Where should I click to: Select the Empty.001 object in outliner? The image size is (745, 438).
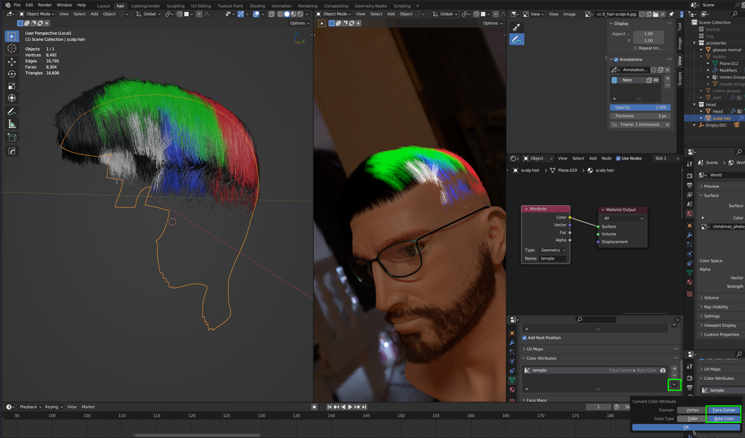pos(716,125)
